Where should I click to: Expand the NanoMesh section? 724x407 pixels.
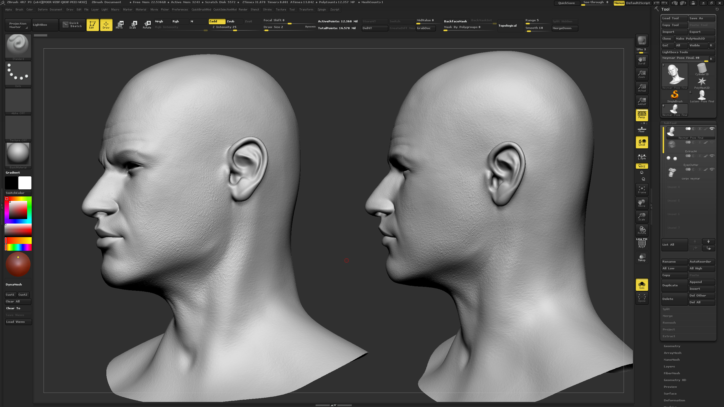click(x=672, y=360)
